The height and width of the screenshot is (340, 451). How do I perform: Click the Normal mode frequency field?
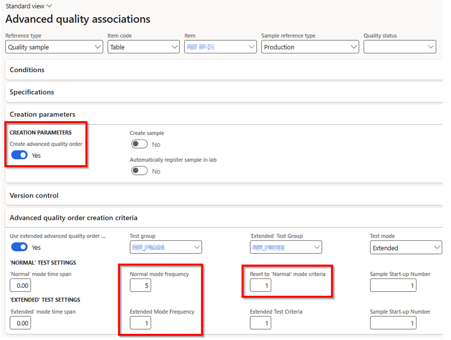pyautogui.click(x=140, y=286)
